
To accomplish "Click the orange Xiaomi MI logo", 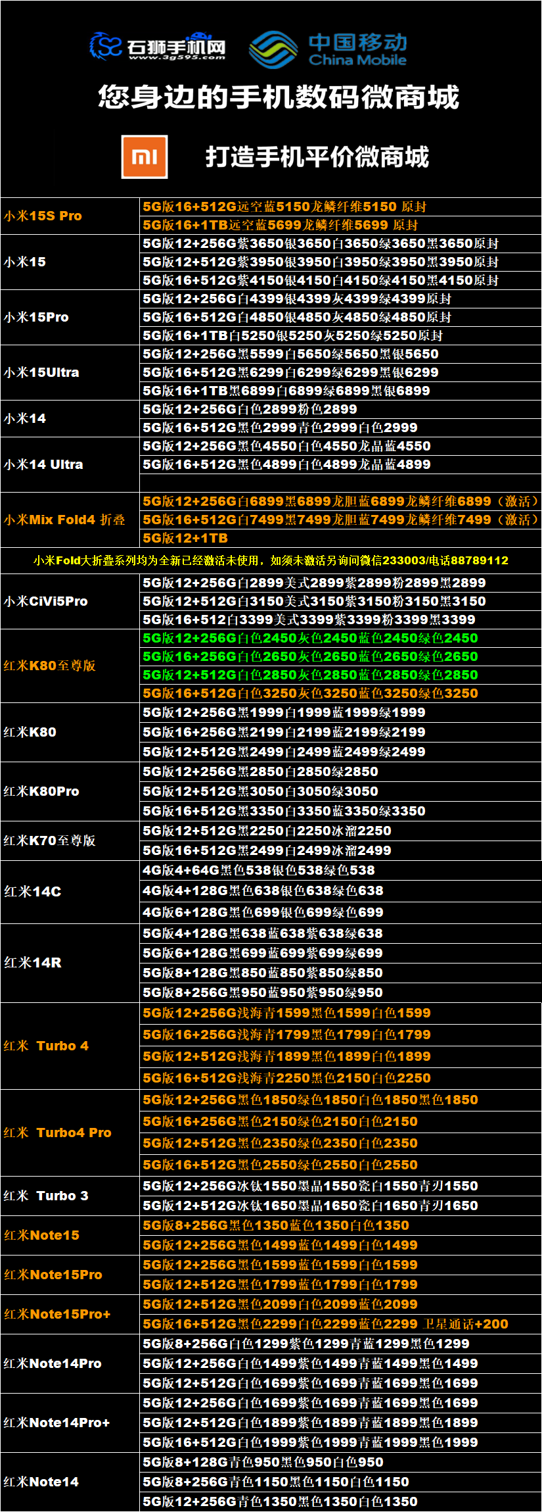I will [x=145, y=157].
